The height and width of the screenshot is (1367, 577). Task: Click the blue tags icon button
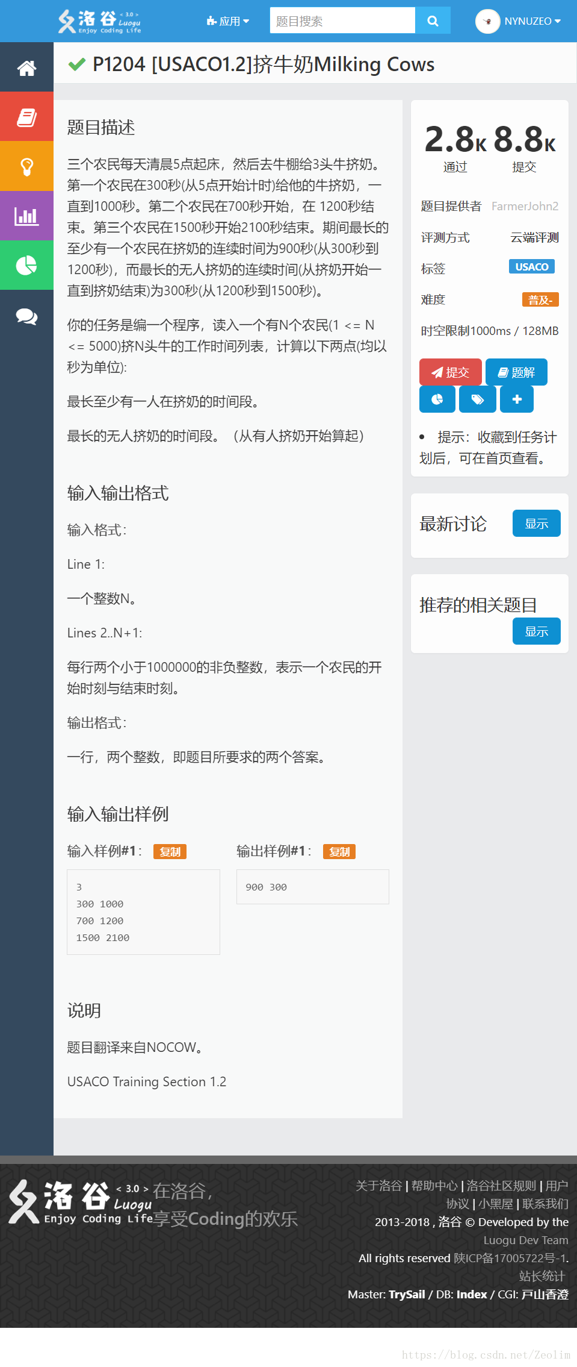pos(478,399)
